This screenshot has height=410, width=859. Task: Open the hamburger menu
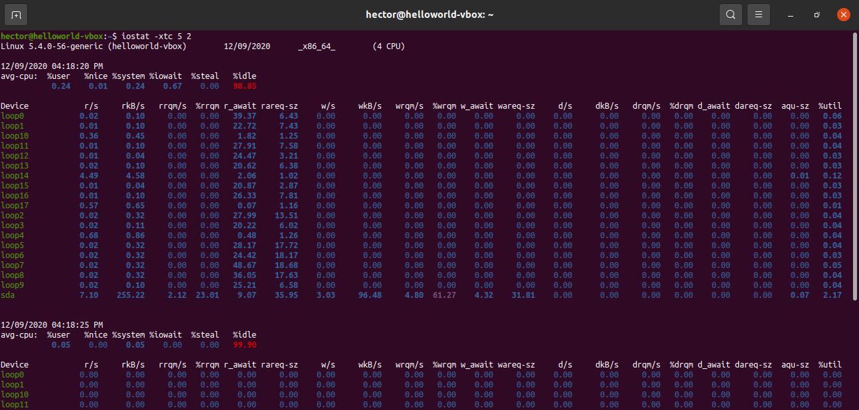click(758, 15)
